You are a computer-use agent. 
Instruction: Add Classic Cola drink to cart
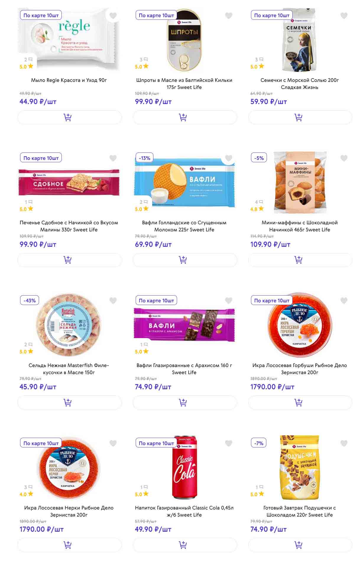click(185, 545)
